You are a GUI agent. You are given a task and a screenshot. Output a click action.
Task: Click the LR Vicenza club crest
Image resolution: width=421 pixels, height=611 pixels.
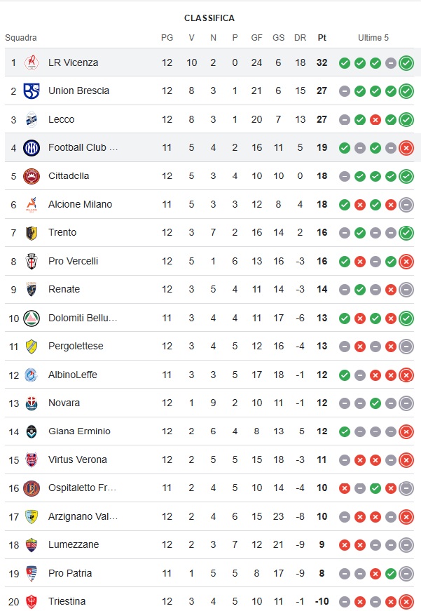pyautogui.click(x=32, y=62)
